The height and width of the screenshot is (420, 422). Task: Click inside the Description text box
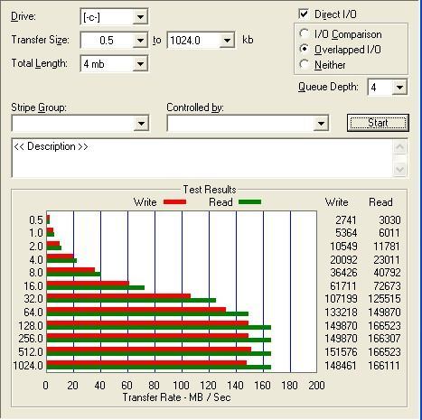202,158
